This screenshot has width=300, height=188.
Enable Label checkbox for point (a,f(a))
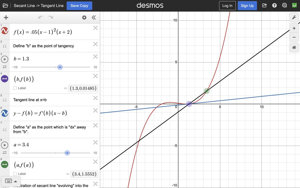(15, 174)
